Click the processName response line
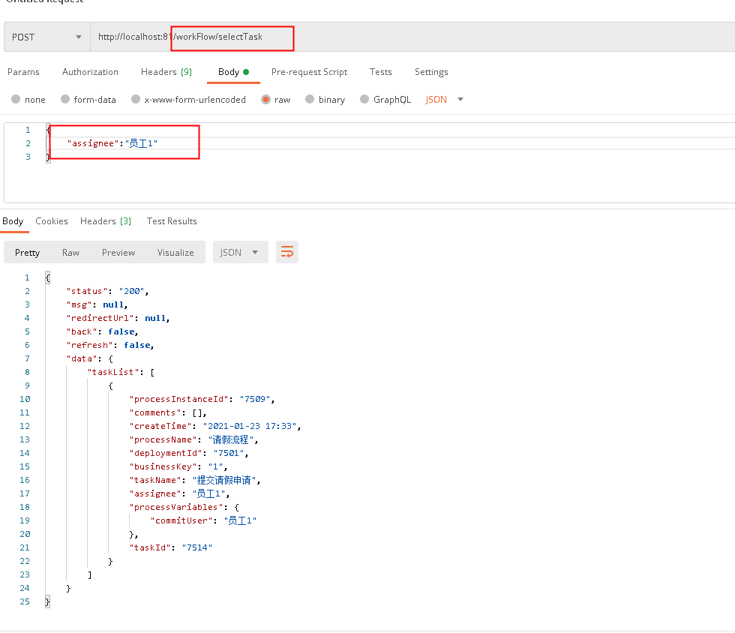The width and height of the screenshot is (735, 633). [x=194, y=439]
